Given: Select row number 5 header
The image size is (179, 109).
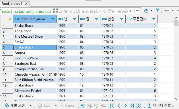Looking at the screenshot, I should click(7, 47).
